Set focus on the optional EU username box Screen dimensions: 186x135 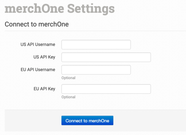(x=96, y=70)
